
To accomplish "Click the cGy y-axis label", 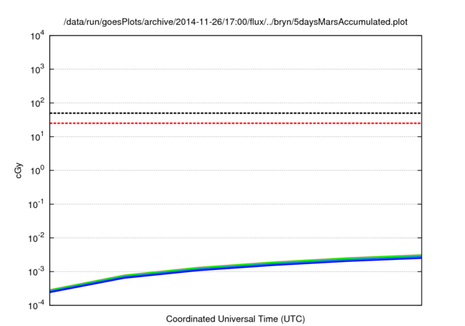I will pos(18,170).
